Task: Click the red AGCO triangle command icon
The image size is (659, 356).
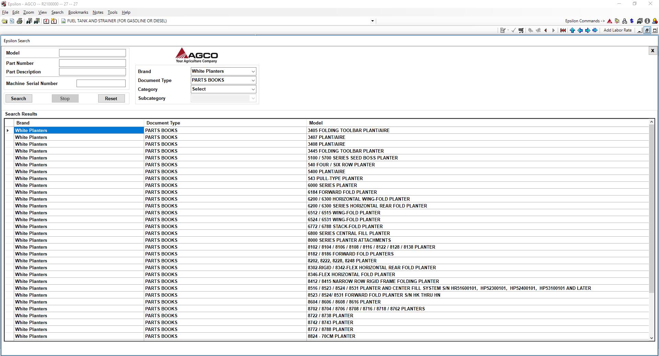Action: pyautogui.click(x=610, y=21)
